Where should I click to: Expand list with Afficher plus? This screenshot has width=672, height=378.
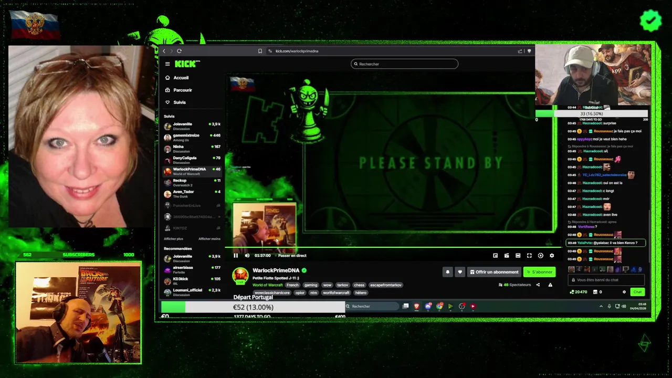(x=173, y=239)
